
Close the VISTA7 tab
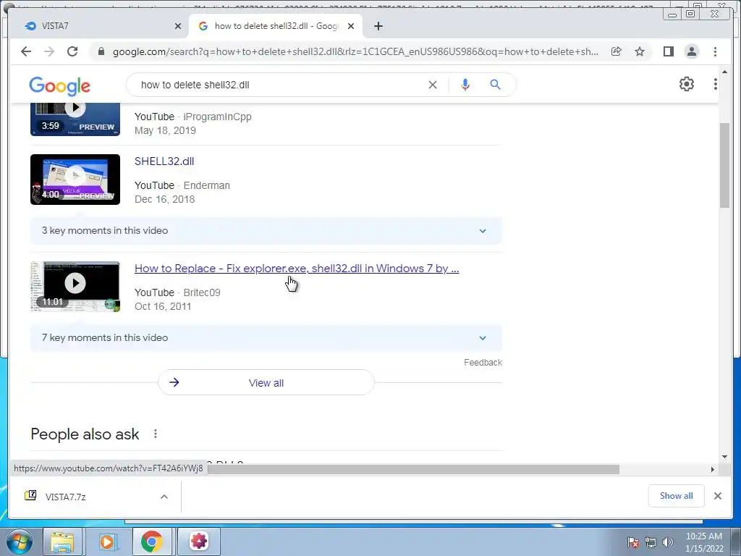click(178, 26)
